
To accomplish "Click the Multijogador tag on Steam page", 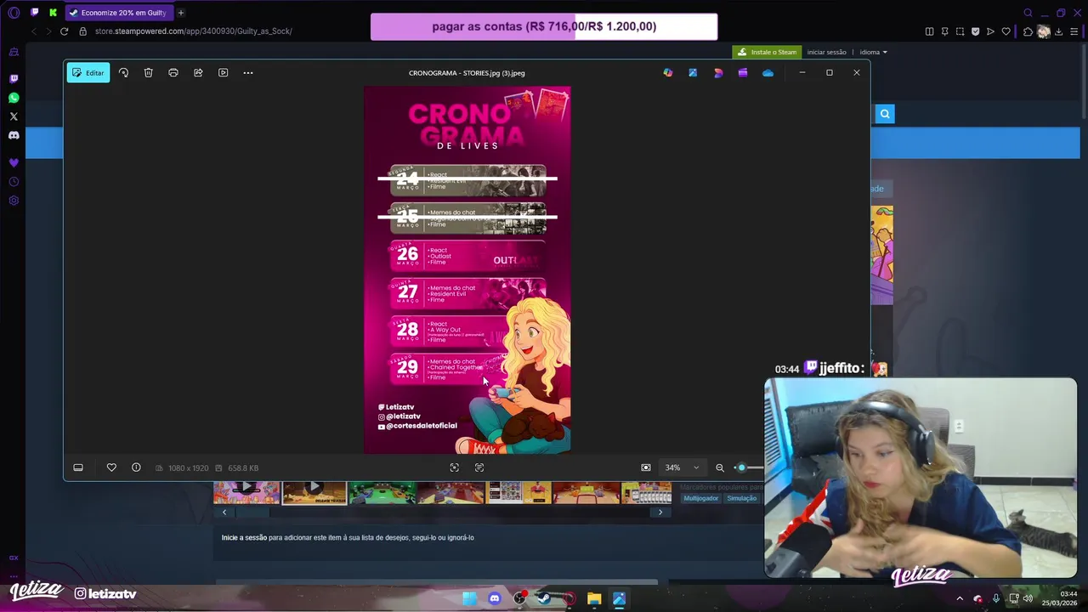I will [x=701, y=498].
